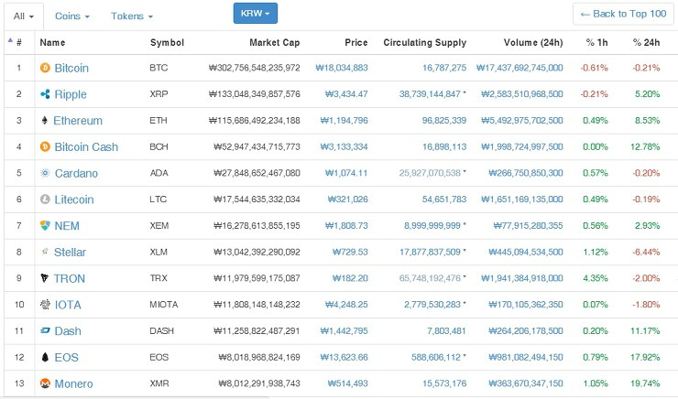The height and width of the screenshot is (399, 678).
Task: Click the TRON logo icon
Action: pyautogui.click(x=44, y=278)
